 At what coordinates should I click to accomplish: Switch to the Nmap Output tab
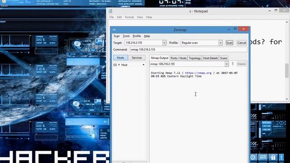click(x=159, y=58)
